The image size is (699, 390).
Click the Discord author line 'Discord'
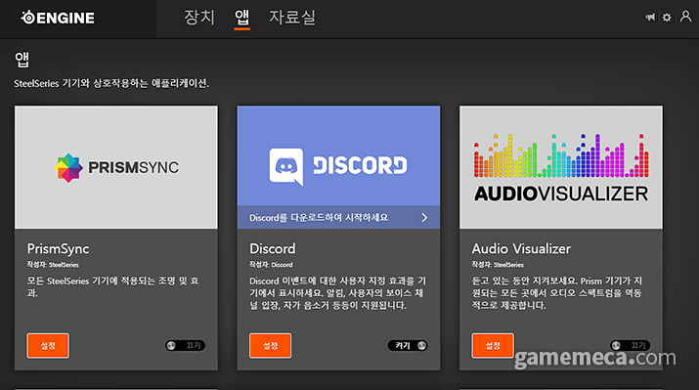coord(271,265)
